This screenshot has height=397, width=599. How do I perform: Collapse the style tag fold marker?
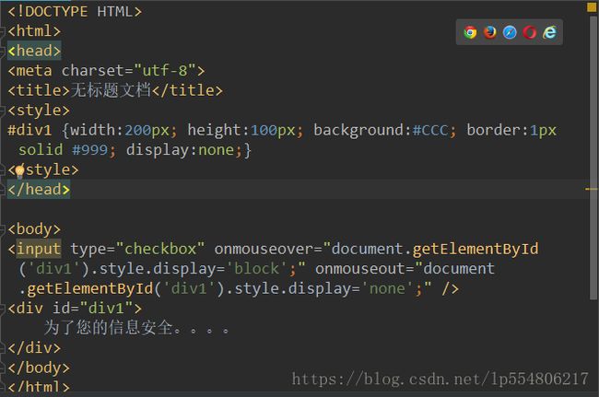click(x=2, y=111)
